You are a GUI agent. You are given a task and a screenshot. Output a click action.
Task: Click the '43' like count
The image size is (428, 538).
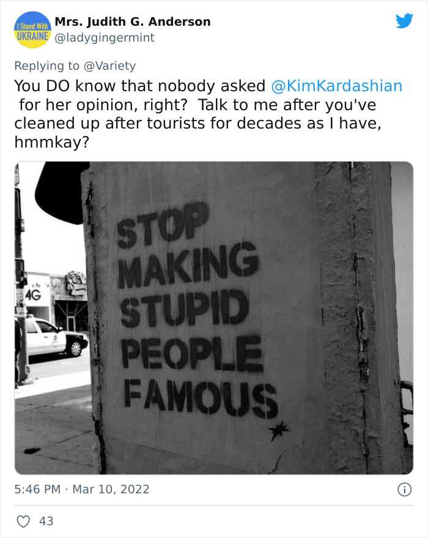pos(45,521)
